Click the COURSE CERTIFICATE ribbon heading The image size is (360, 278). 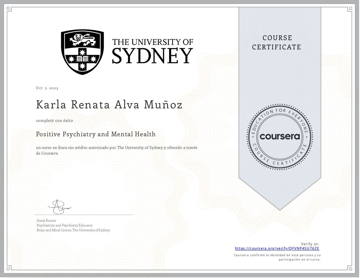pyautogui.click(x=276, y=42)
